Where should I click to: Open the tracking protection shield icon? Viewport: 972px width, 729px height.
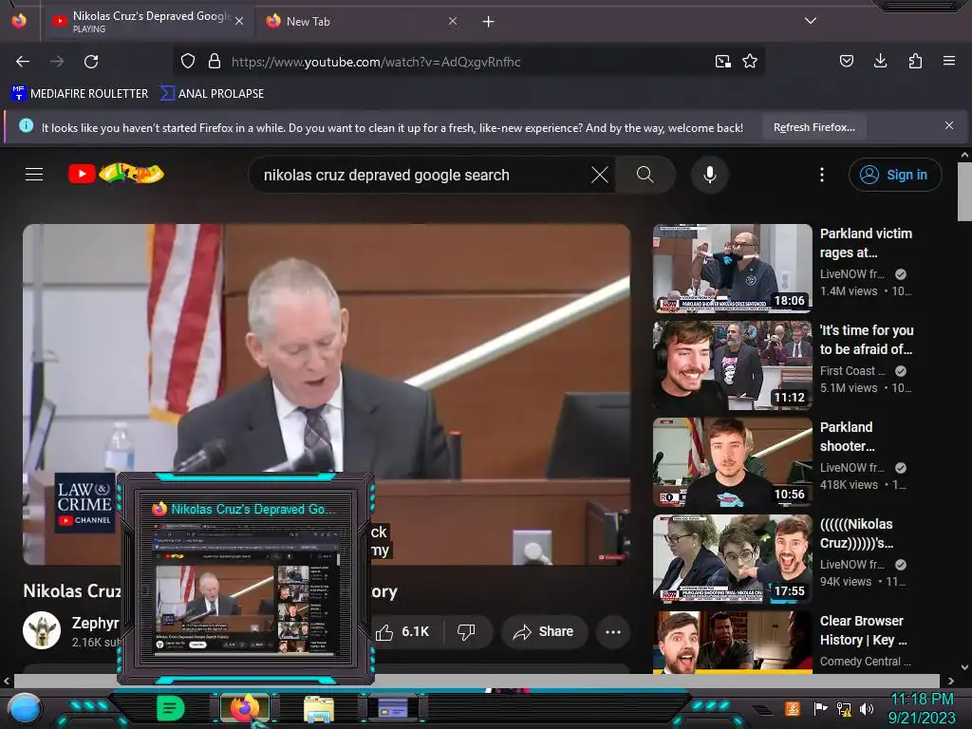188,62
